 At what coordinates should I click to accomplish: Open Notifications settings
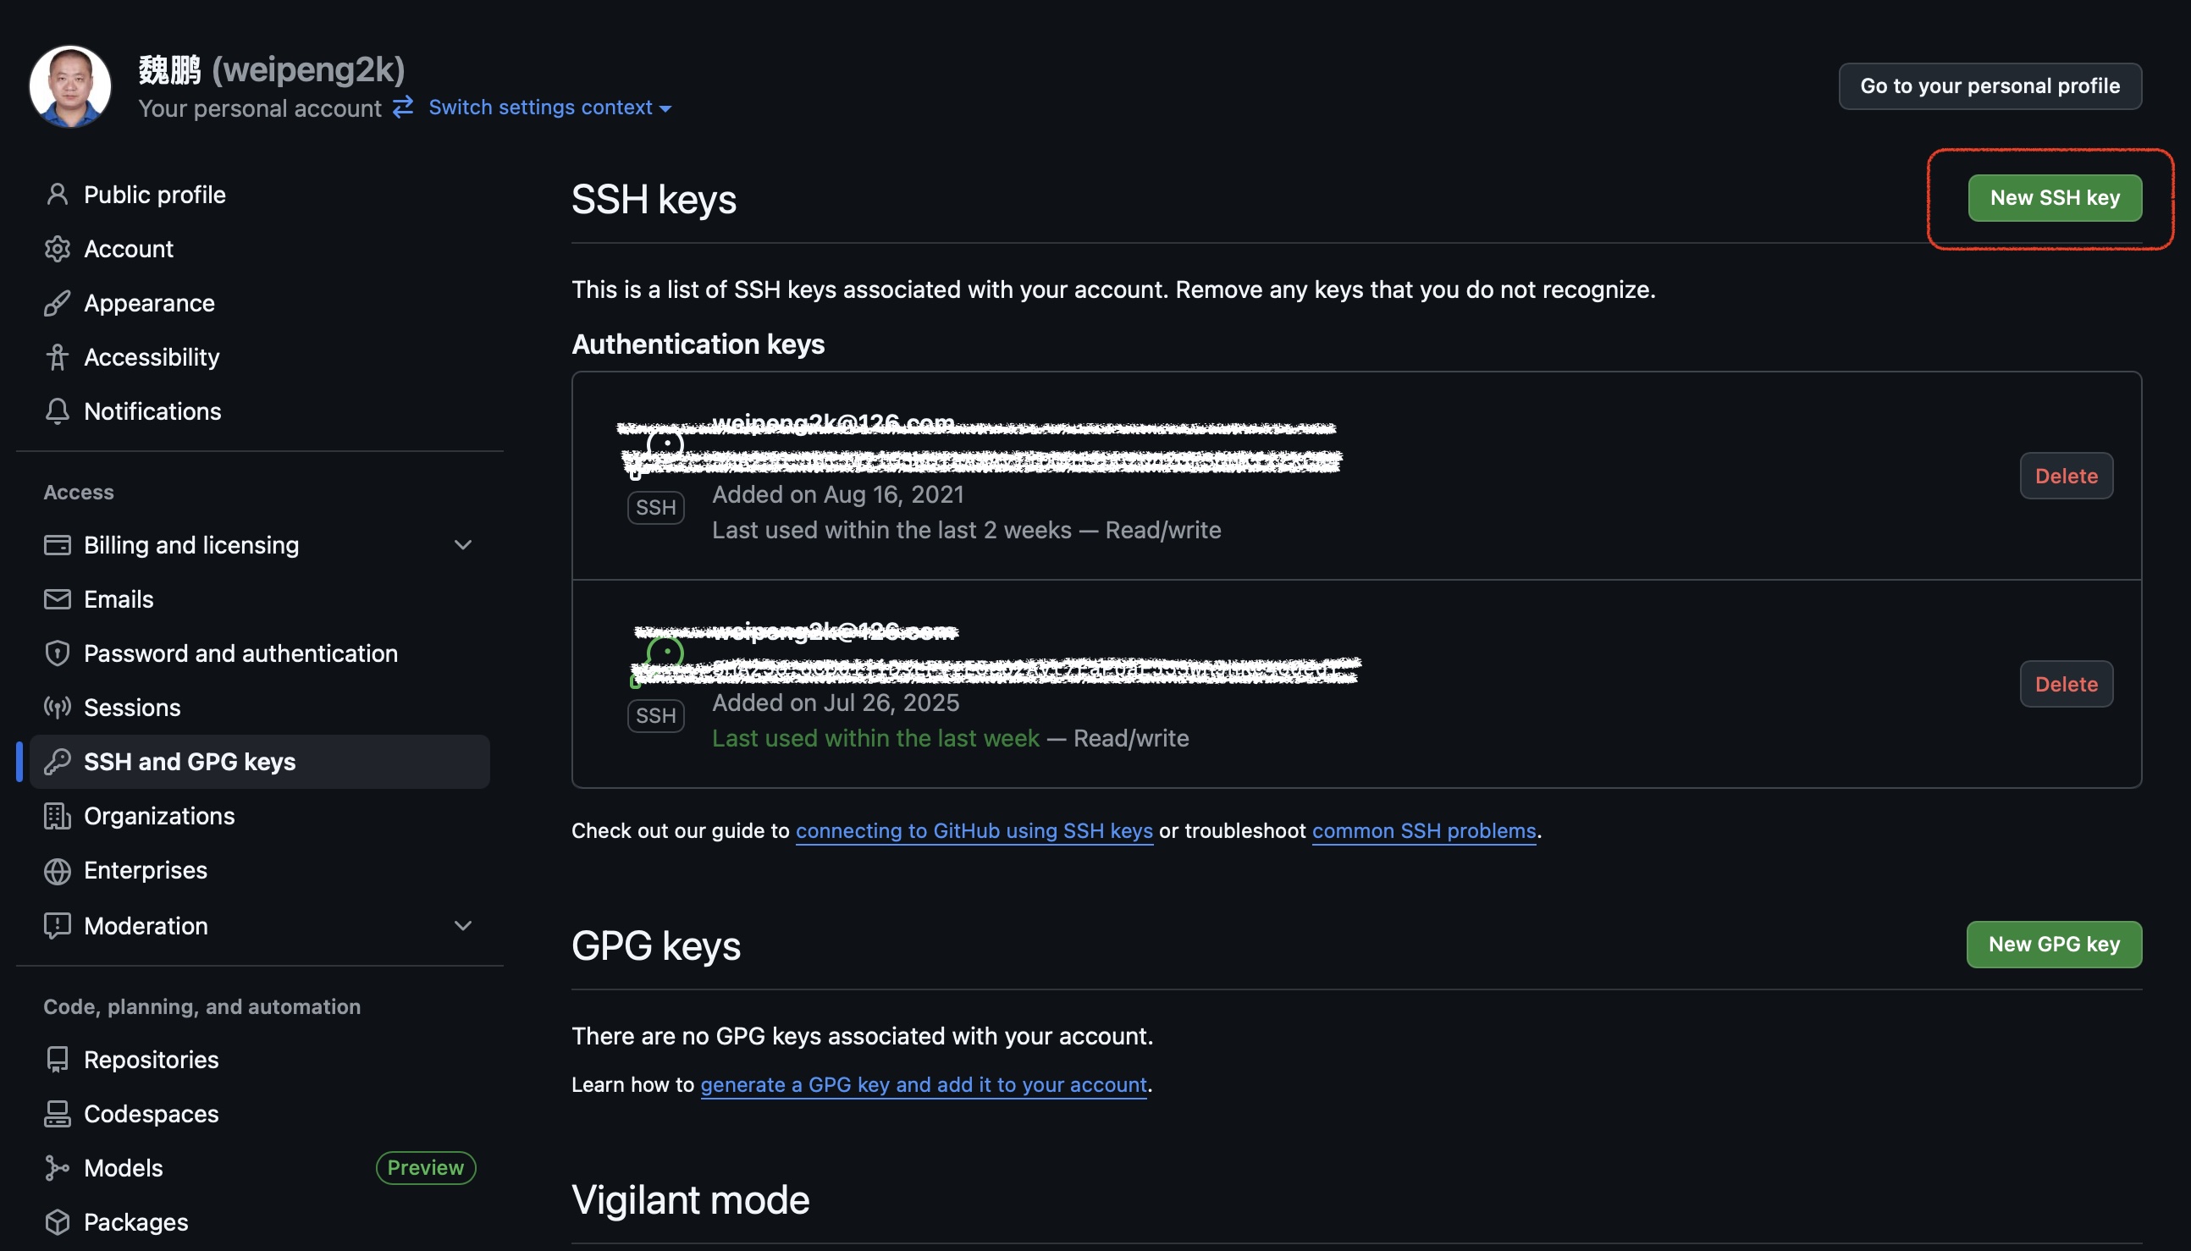[260, 411]
